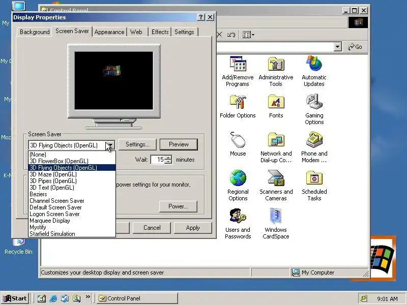Click the system tray icon by clock

click(x=363, y=298)
